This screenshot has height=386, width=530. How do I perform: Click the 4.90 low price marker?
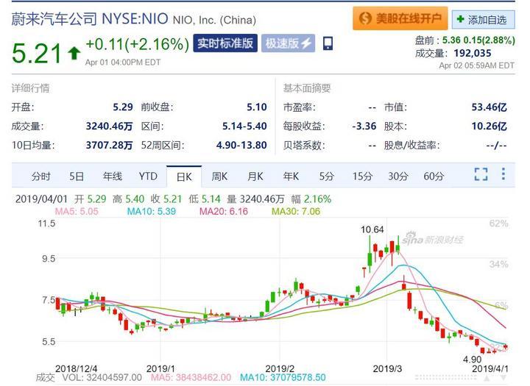tap(472, 360)
